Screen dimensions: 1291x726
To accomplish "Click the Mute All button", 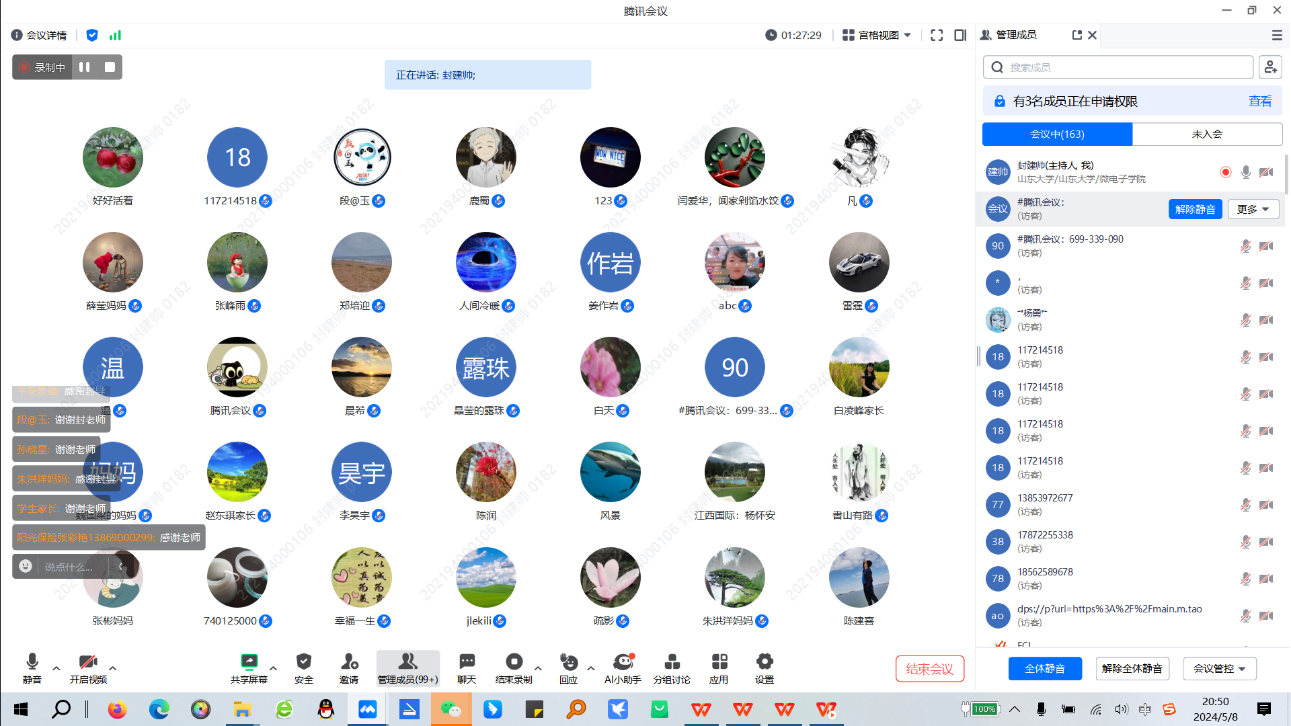I will [1045, 669].
